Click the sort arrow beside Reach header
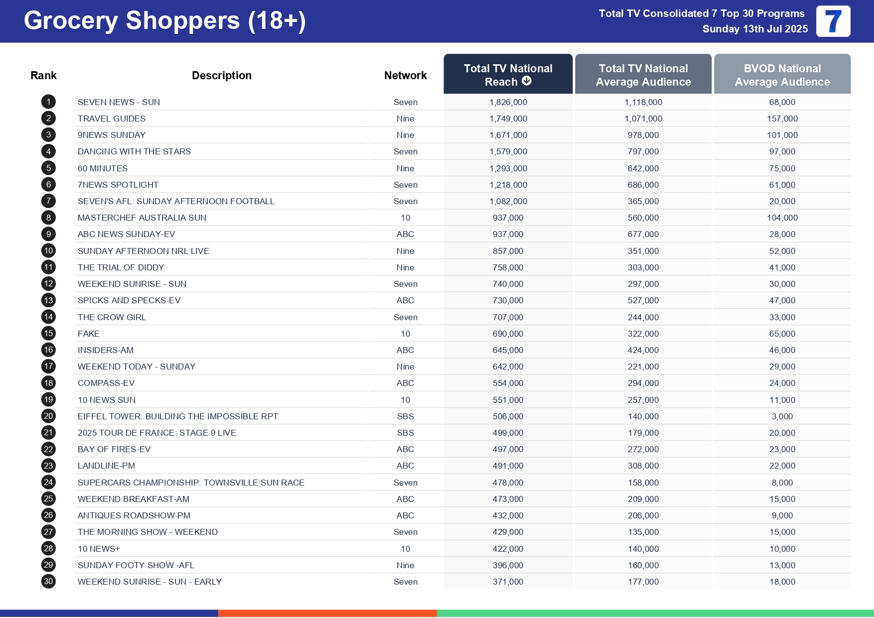Viewport: 874px width, 618px height. 527,81
